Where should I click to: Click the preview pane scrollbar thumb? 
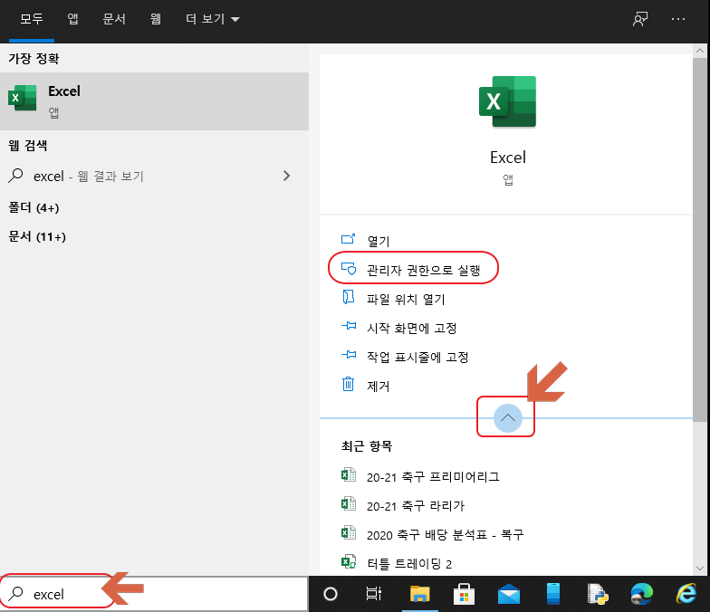click(700, 239)
